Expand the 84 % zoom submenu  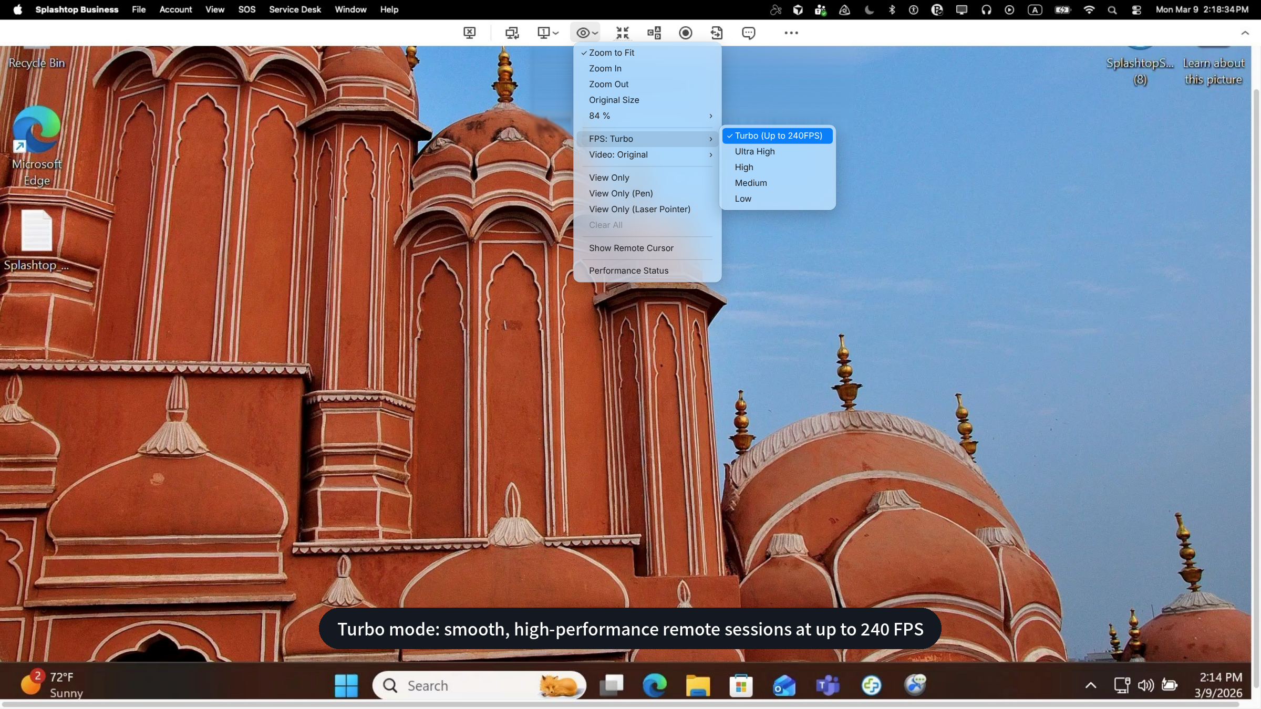pos(648,116)
